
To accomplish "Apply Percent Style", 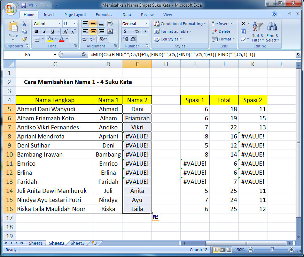I will [137, 31].
